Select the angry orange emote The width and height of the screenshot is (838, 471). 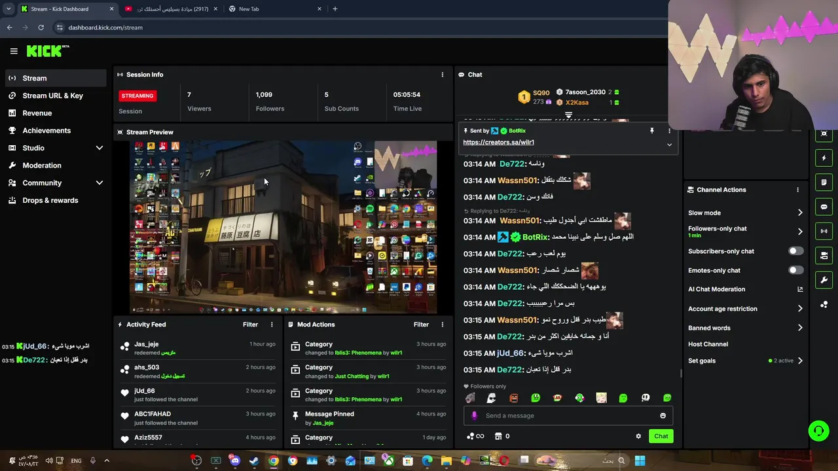point(514,398)
